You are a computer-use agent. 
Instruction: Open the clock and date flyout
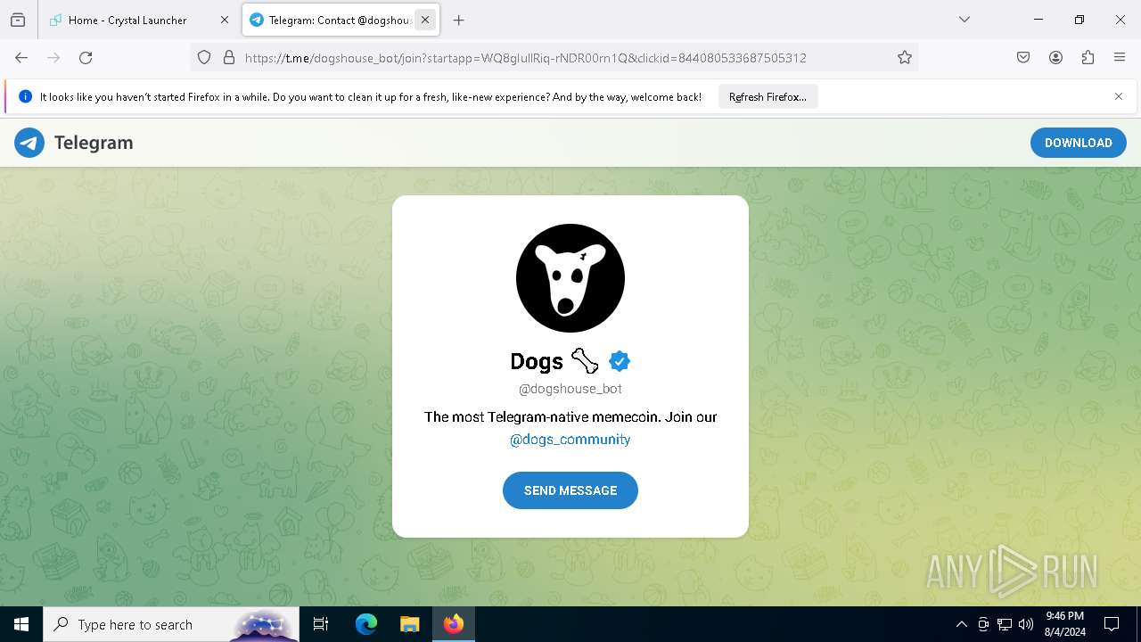pos(1064,624)
